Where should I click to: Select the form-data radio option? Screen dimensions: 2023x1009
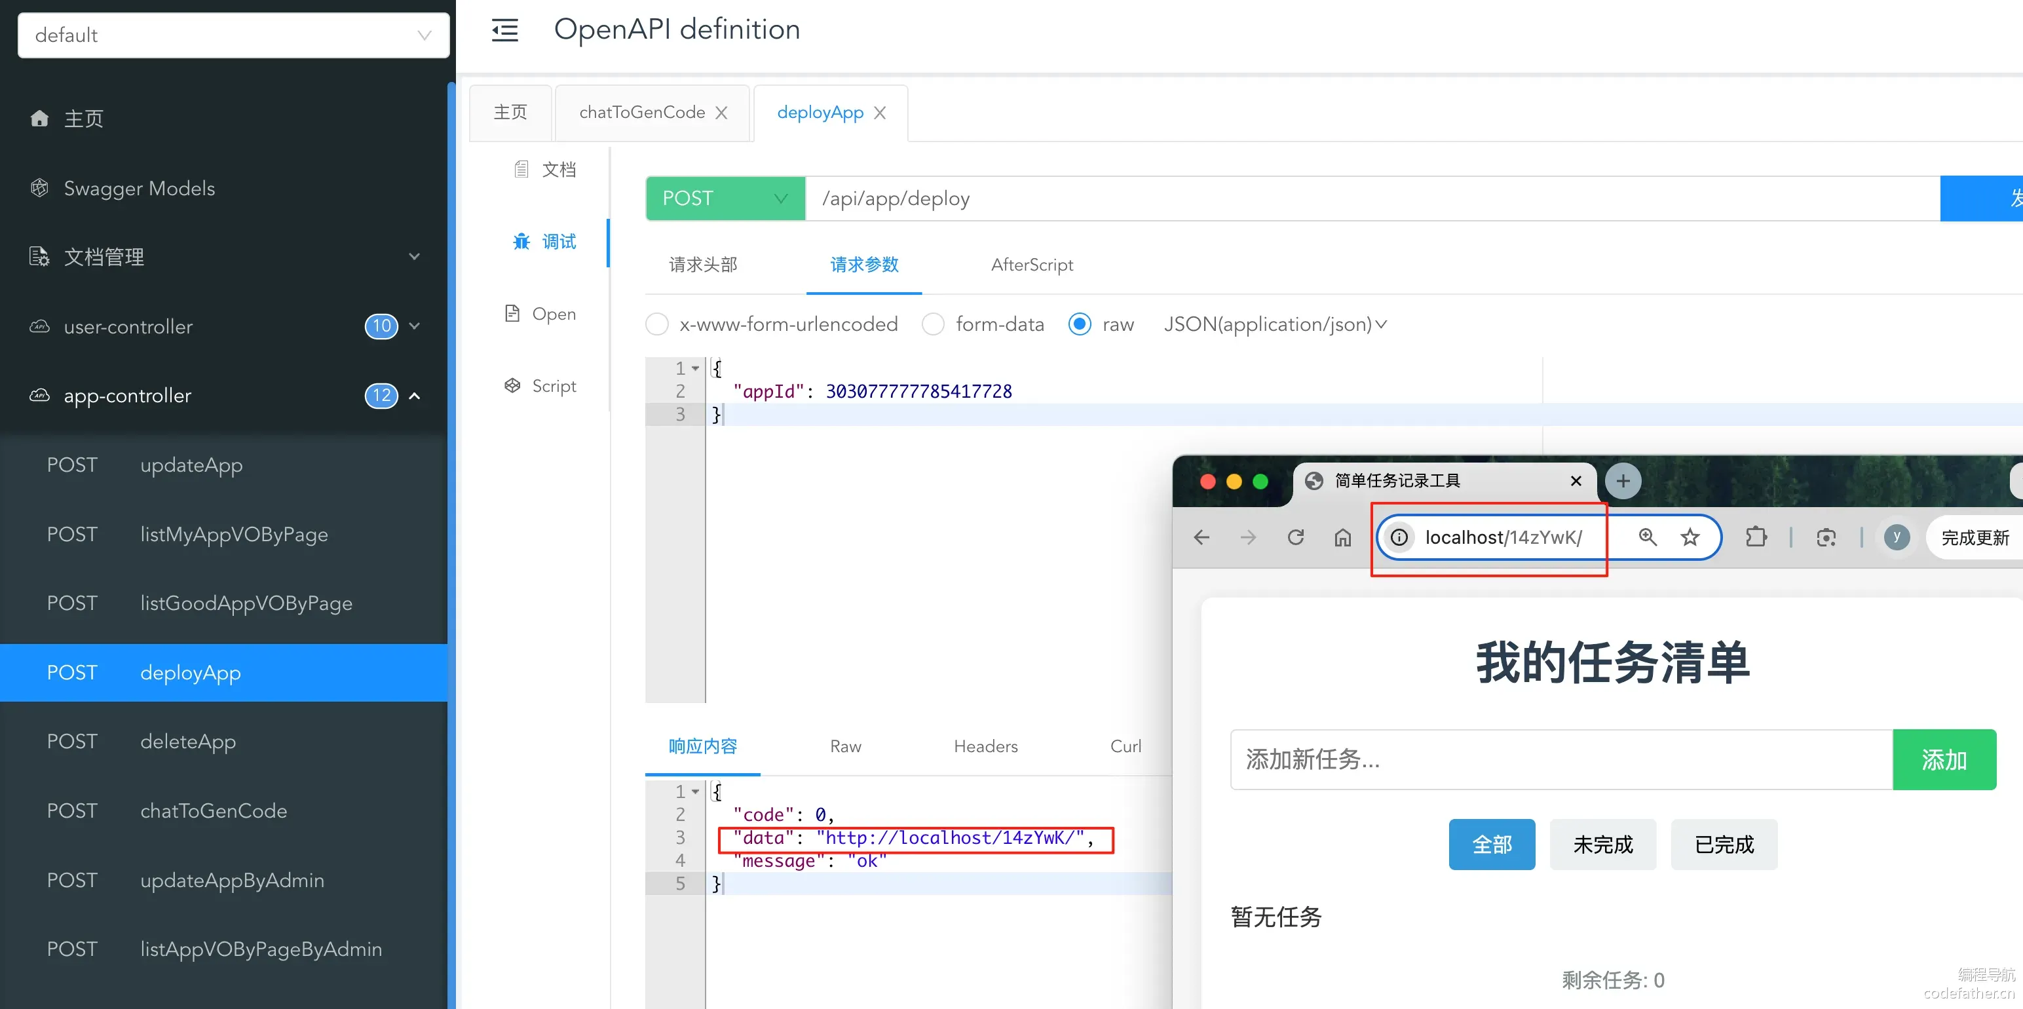(933, 324)
